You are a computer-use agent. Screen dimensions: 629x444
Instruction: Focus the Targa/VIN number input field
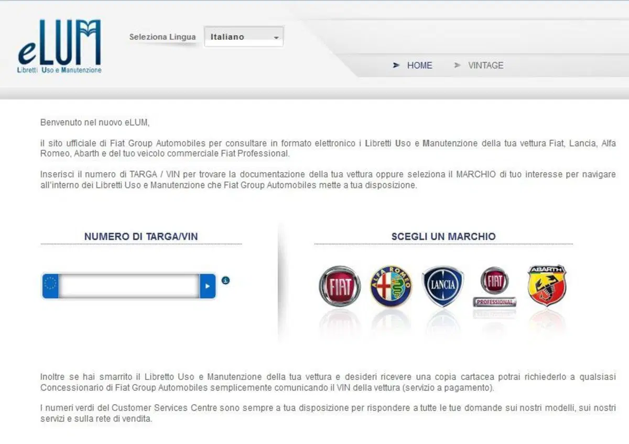click(129, 286)
